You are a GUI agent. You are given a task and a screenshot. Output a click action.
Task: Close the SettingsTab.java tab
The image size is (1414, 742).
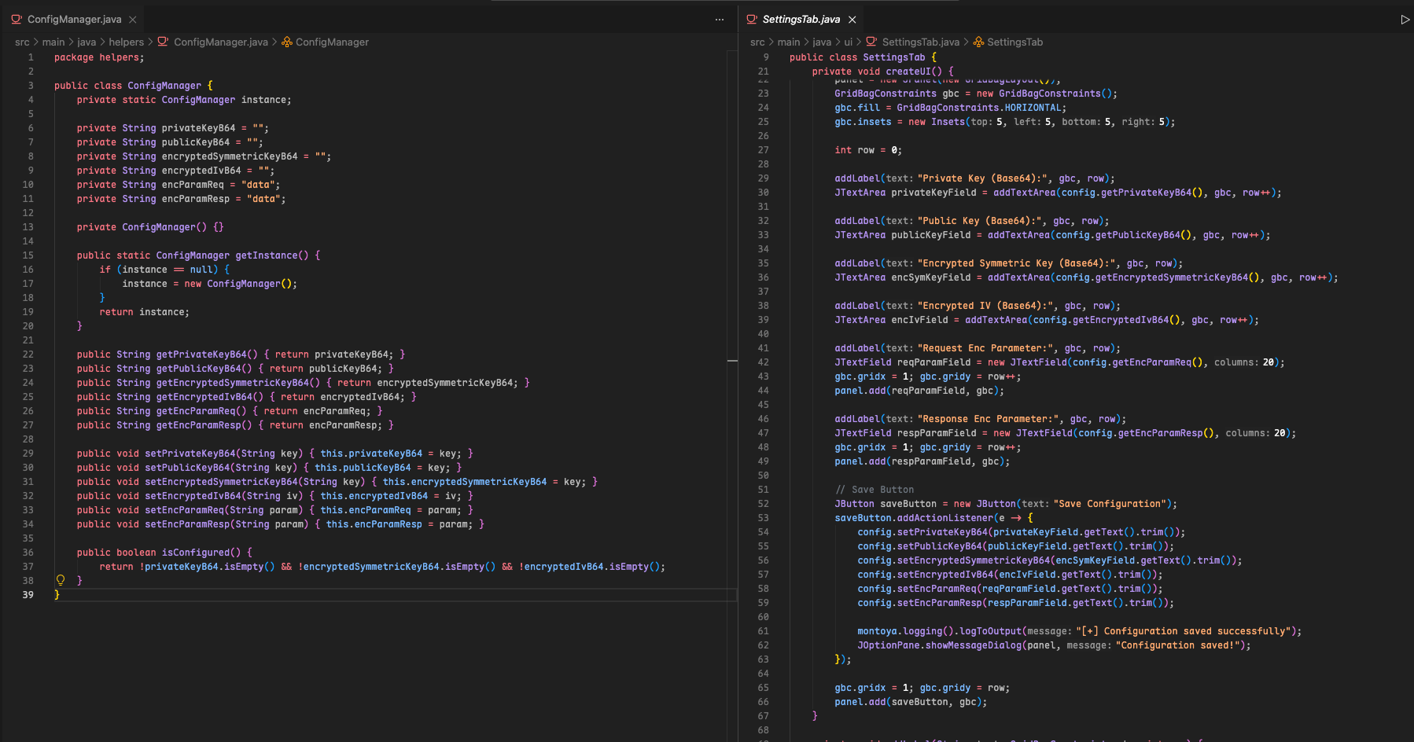point(852,20)
